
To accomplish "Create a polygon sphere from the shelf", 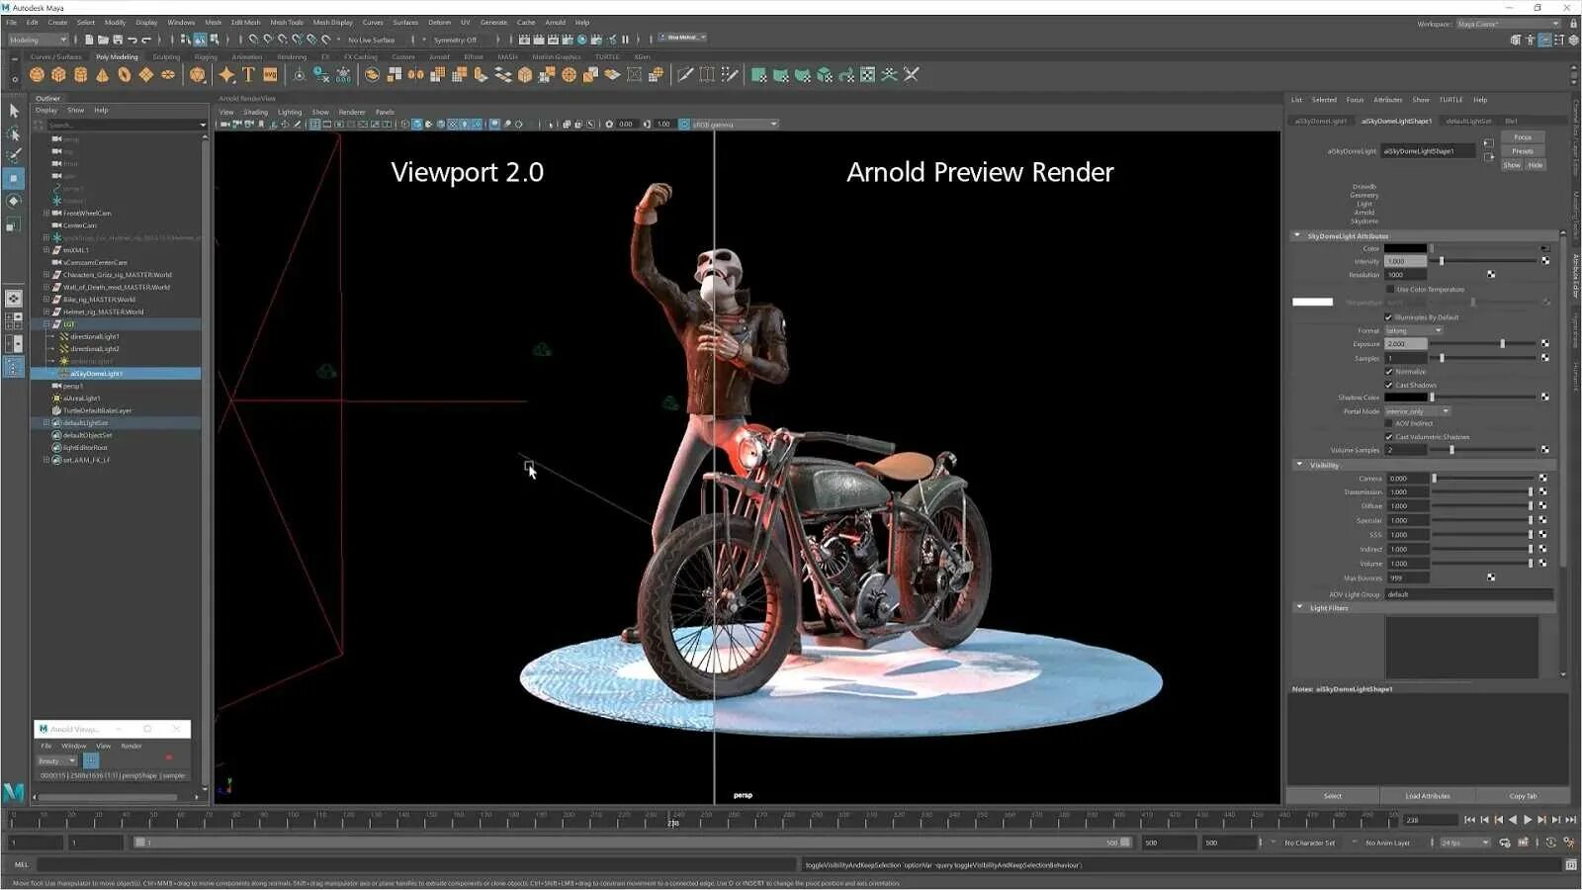I will [x=37, y=75].
